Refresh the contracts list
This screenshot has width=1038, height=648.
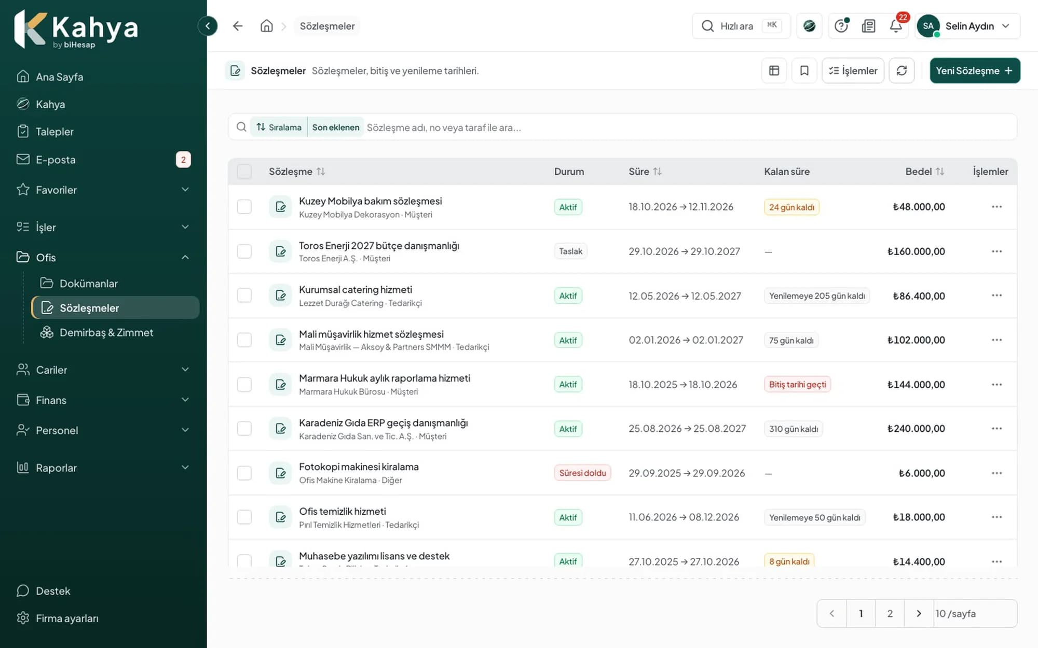point(902,71)
